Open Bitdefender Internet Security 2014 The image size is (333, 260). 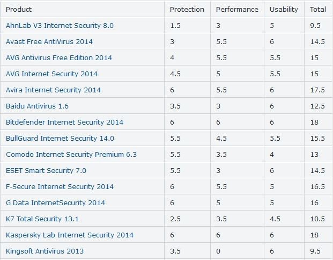coord(64,122)
